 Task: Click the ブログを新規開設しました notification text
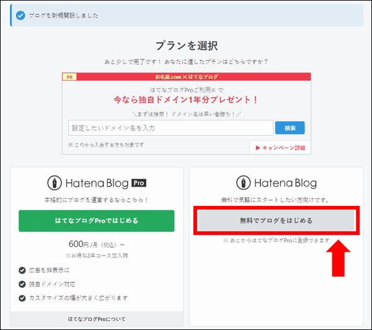click(x=63, y=16)
